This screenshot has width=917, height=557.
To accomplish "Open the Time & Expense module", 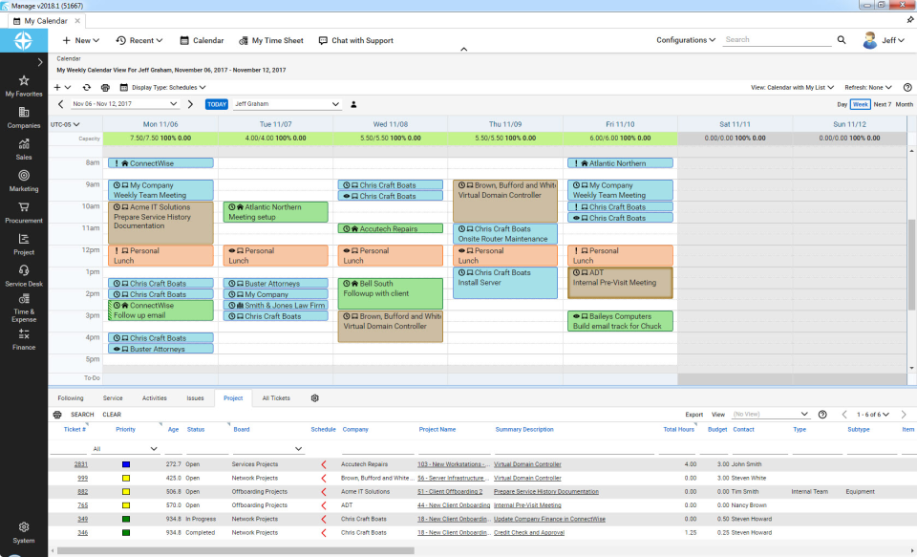I will (x=23, y=306).
